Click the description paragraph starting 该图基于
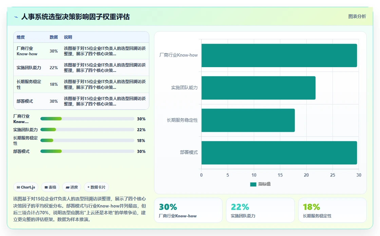The height and width of the screenshot is (236, 380). coord(79,209)
